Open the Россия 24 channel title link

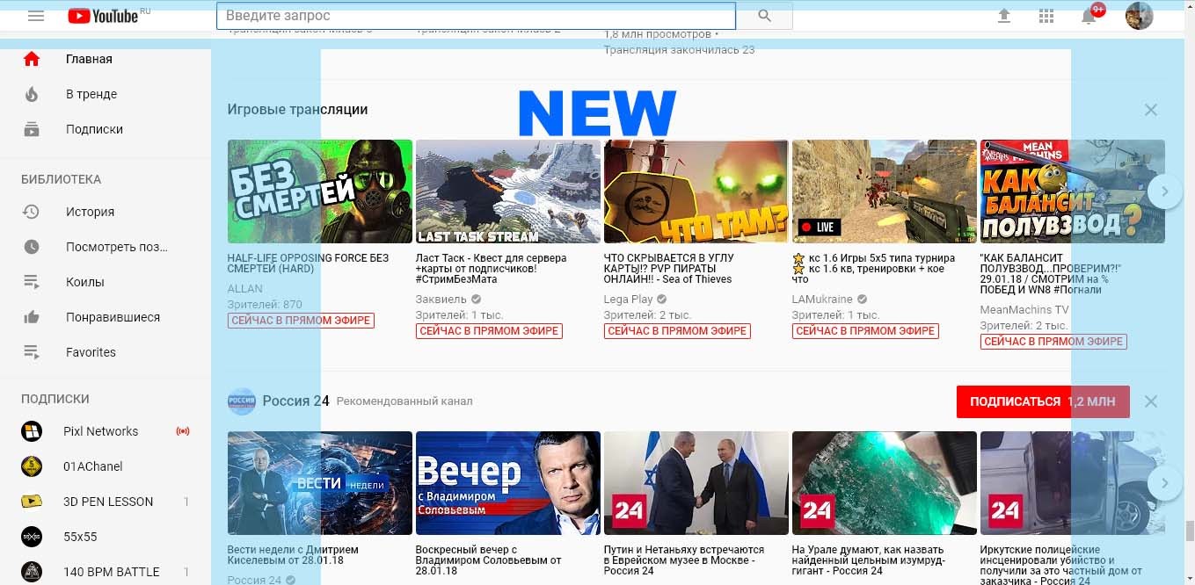pyautogui.click(x=295, y=401)
